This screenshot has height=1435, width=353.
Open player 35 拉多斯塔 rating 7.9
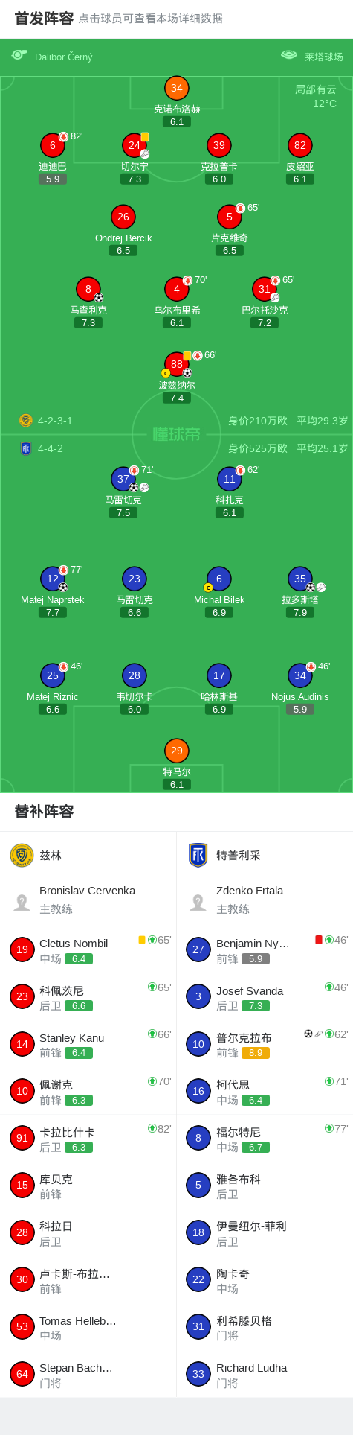300,612
